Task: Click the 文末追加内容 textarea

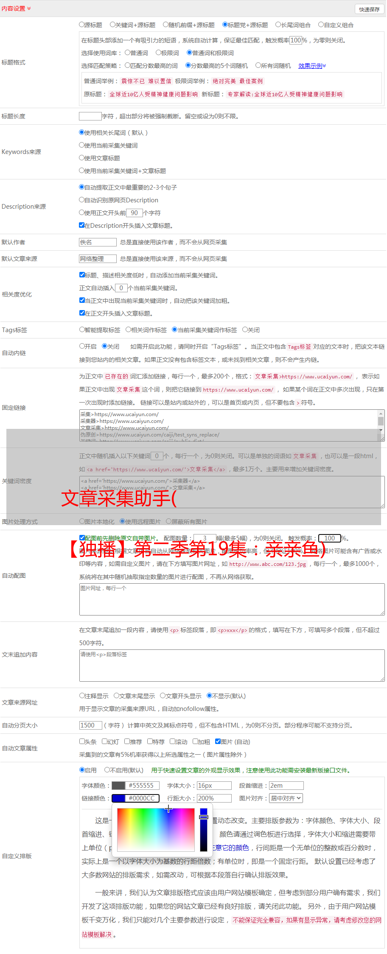Action: coord(232,666)
